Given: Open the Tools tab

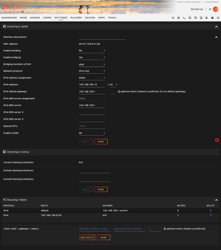Looking at the screenshot, I should click(x=112, y=18).
